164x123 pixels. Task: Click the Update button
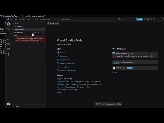139,19
